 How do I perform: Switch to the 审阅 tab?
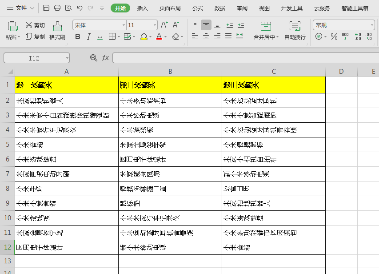pyautogui.click(x=242, y=8)
